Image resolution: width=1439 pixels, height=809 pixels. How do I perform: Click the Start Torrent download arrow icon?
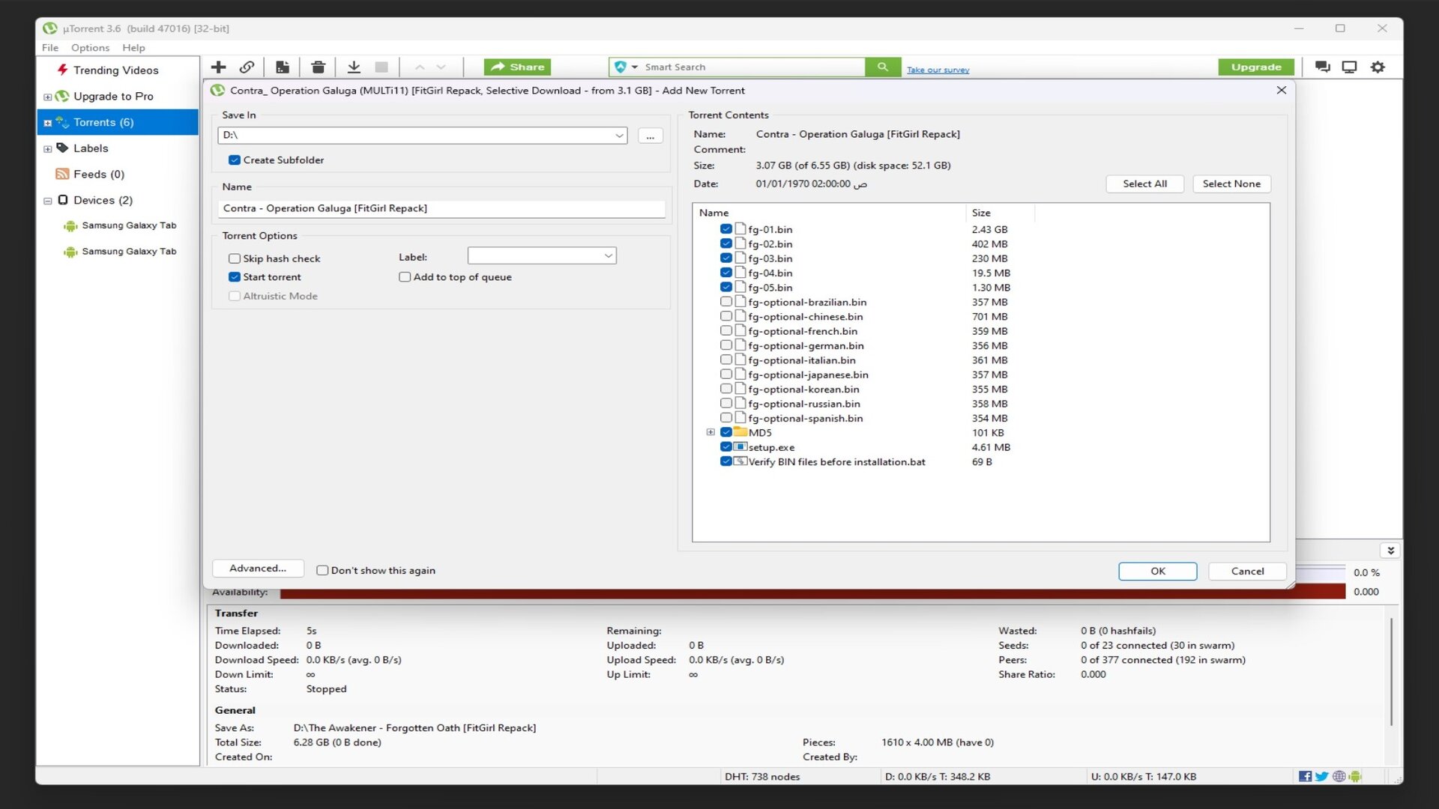coord(354,67)
